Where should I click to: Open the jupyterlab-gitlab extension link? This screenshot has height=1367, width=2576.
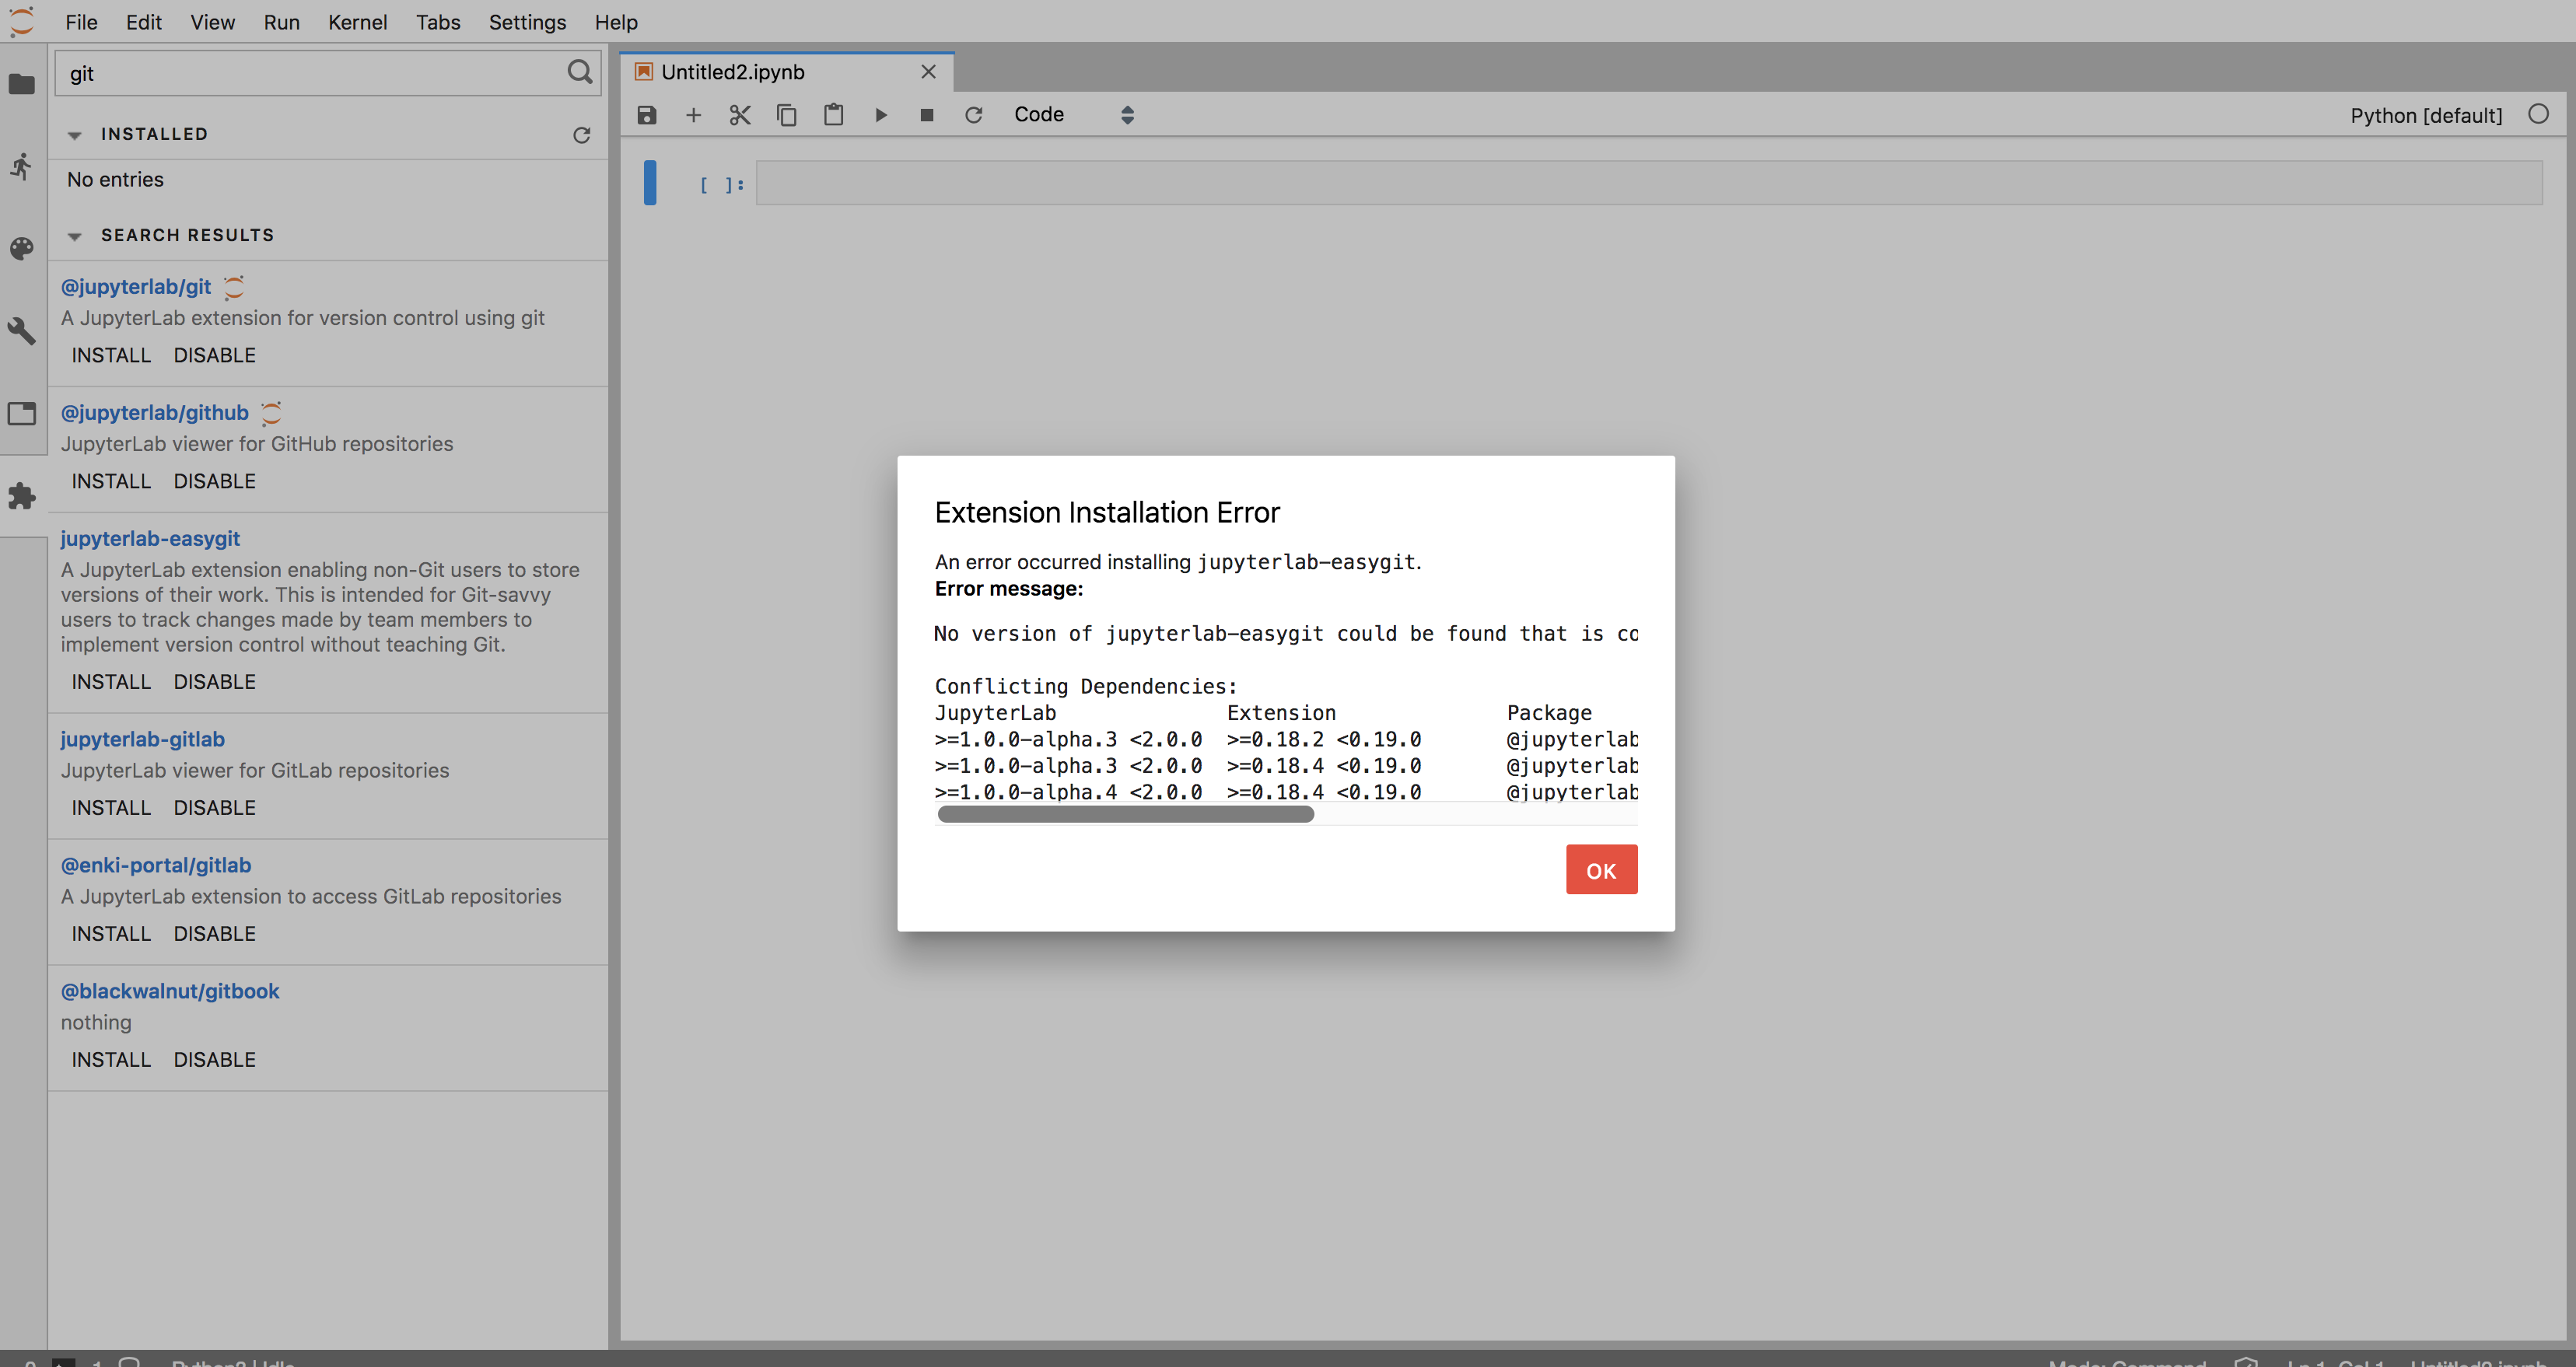coord(142,739)
